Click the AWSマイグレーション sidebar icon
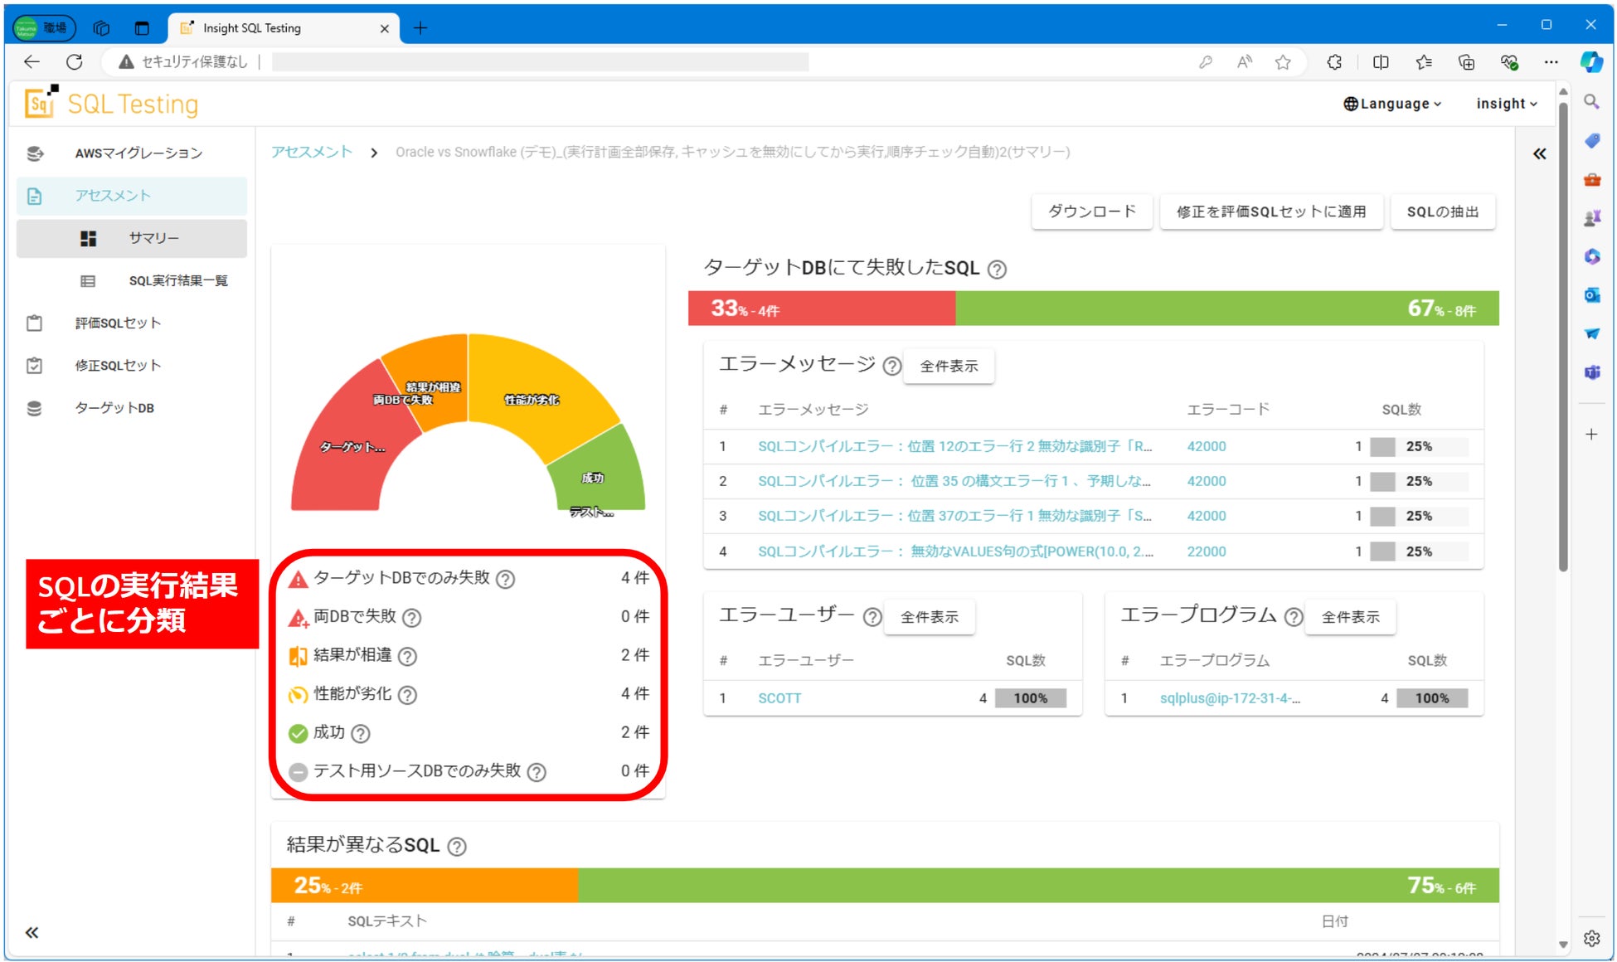The width and height of the screenshot is (1617, 962). pos(35,153)
